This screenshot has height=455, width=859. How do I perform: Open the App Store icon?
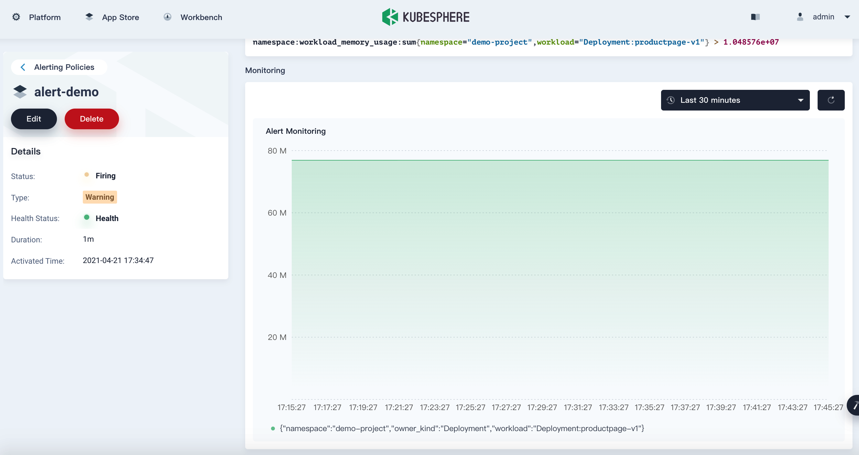(x=89, y=17)
